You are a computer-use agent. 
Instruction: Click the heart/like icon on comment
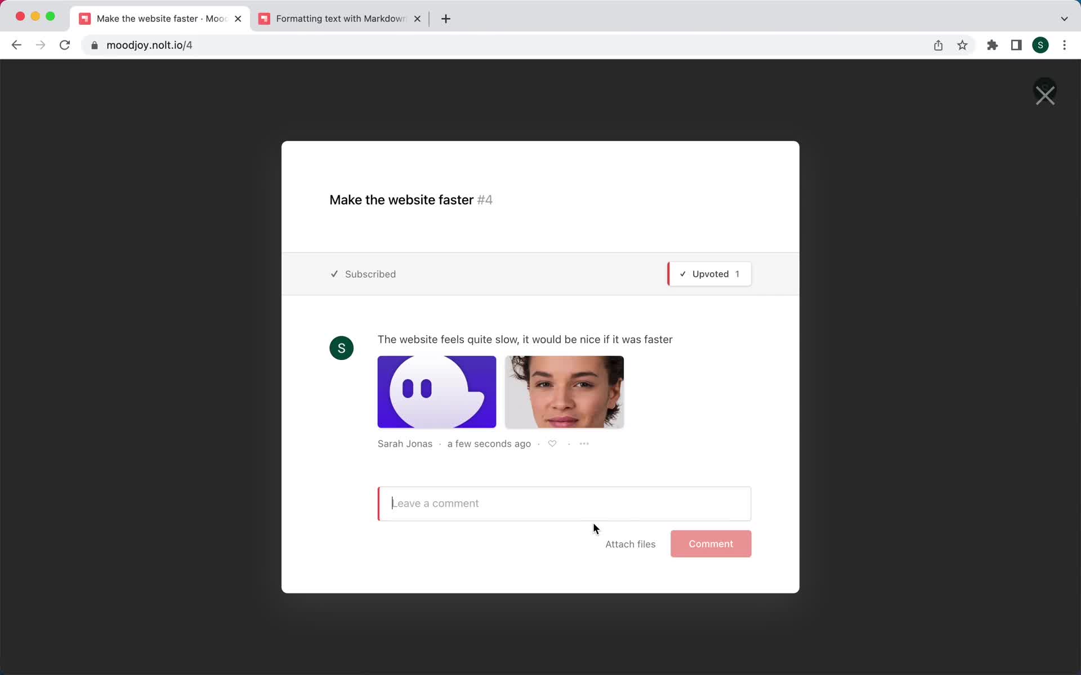(x=552, y=443)
